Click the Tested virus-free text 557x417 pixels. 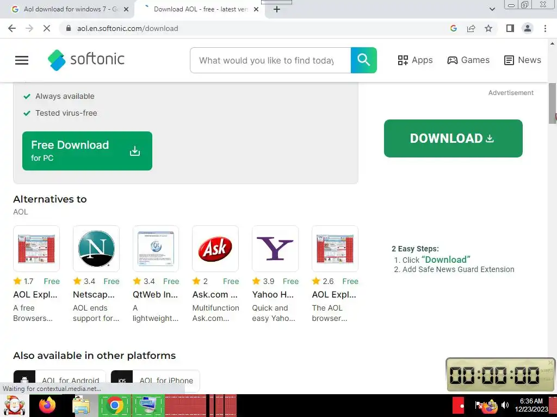pyautogui.click(x=66, y=113)
